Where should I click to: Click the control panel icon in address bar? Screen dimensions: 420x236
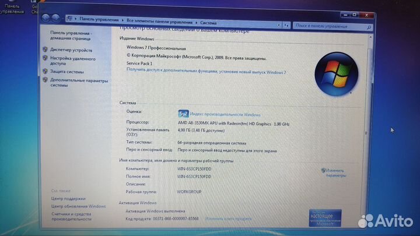tap(69, 18)
